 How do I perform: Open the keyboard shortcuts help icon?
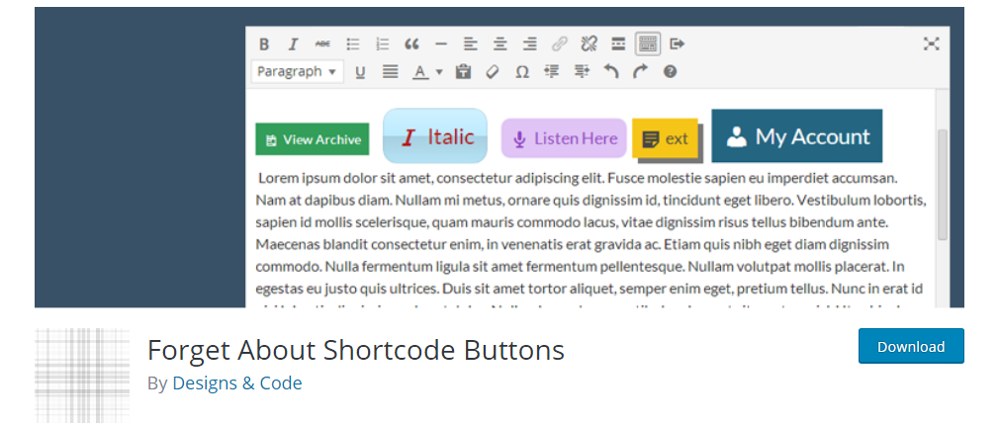[670, 71]
